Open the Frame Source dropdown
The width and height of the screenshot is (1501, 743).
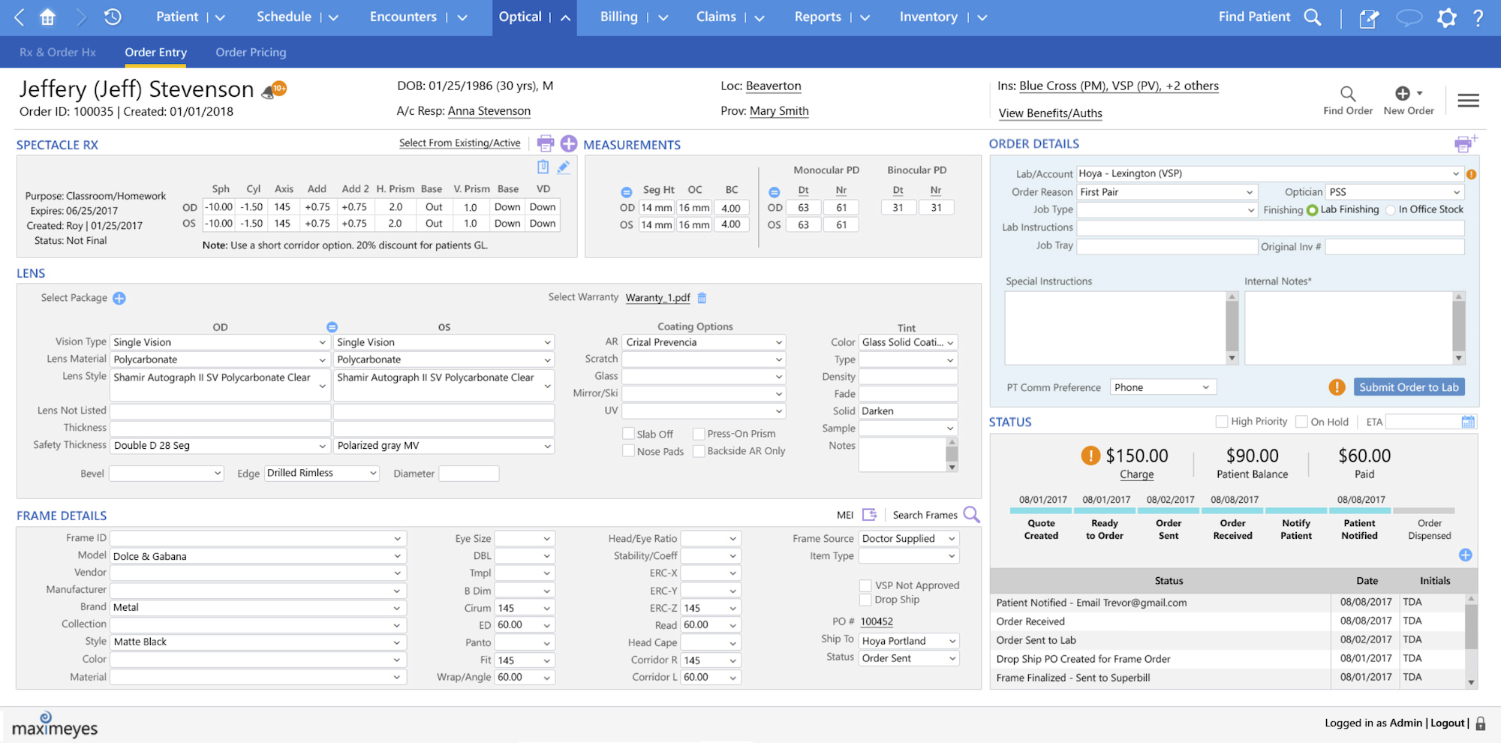[909, 539]
